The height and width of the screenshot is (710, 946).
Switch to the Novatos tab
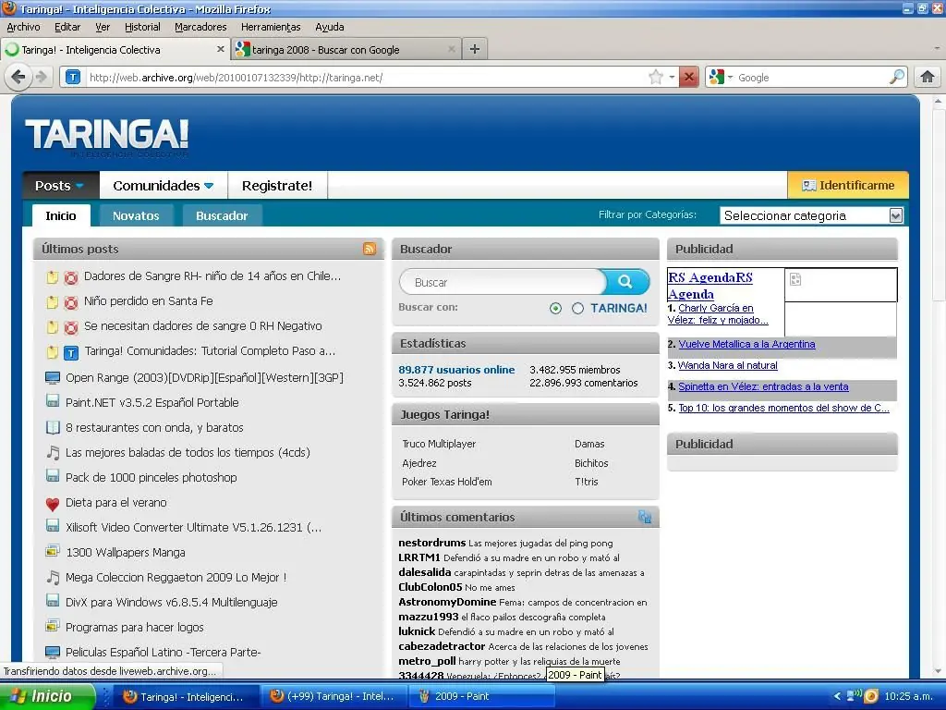pyautogui.click(x=136, y=215)
